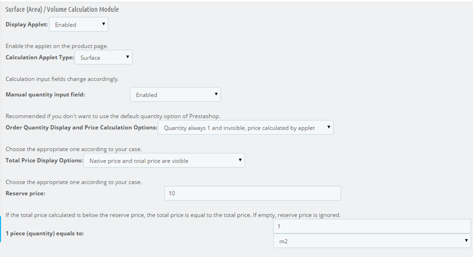Viewport: 473px width, 257px height.
Task: Expand the Manual quantity input field dropdown
Action: click(x=175, y=95)
